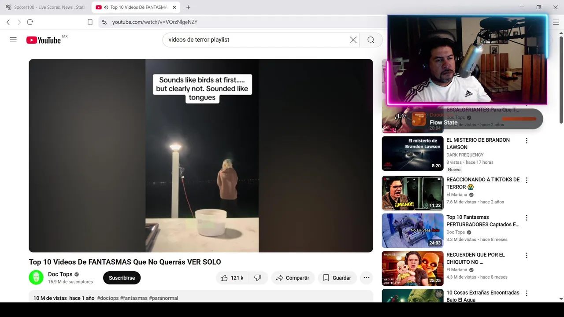The width and height of the screenshot is (564, 317).
Task: Click hashtag #fantasmas in description
Action: [134, 298]
